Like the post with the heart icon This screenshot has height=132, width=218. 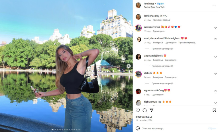tap(138, 110)
